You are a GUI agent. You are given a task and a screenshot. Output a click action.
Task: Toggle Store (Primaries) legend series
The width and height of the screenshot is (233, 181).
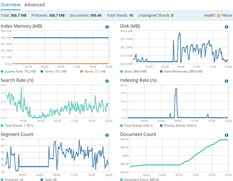click(x=181, y=71)
